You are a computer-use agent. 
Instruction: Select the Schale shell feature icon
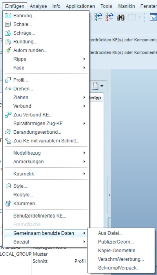(8, 24)
